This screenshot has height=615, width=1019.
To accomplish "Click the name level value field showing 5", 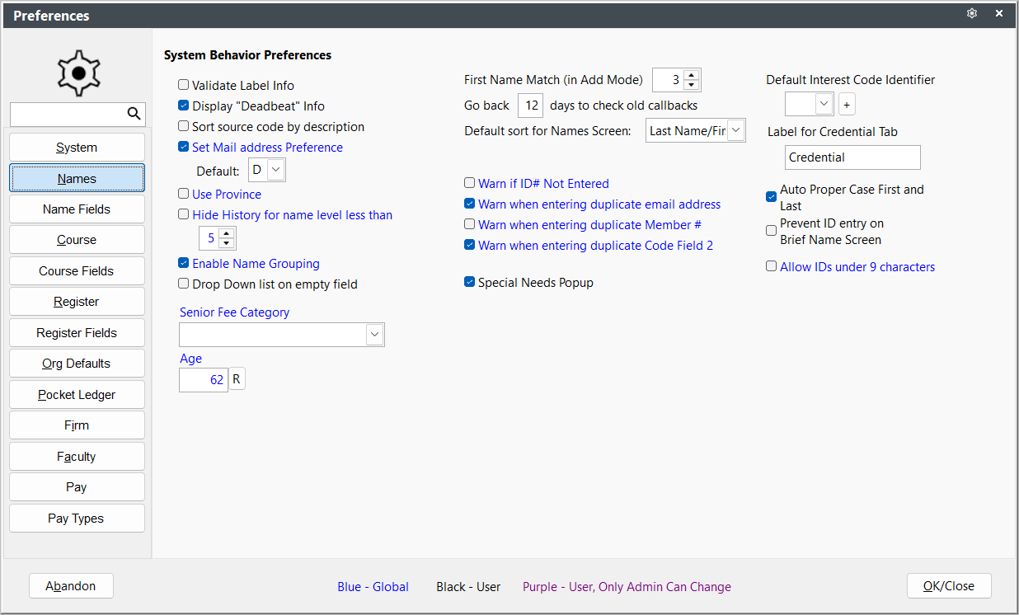I will [209, 238].
